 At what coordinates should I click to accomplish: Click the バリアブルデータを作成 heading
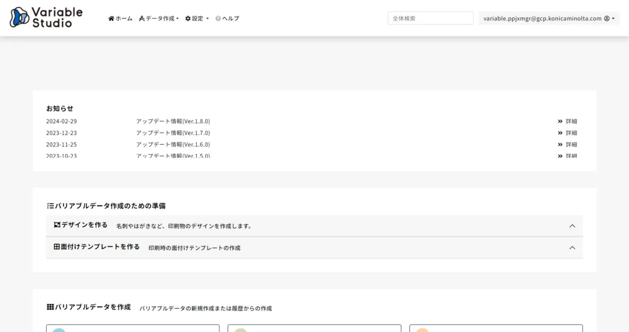(92, 307)
